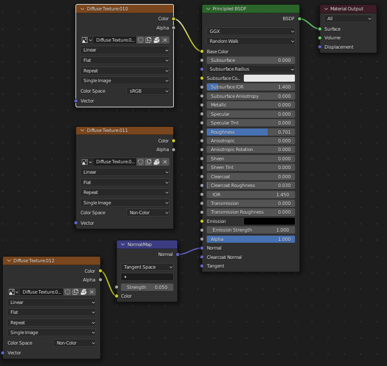
Task: Open Non-Color dropdown in Diffuse Texture.011
Action: 148,213
